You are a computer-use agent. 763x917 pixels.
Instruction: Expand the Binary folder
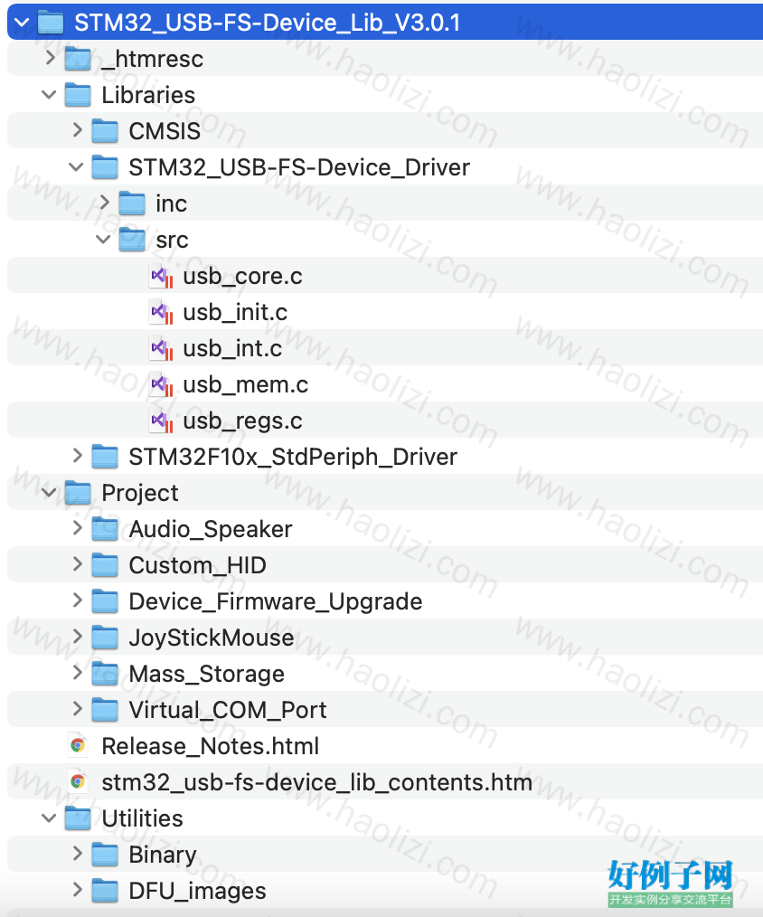tap(77, 854)
